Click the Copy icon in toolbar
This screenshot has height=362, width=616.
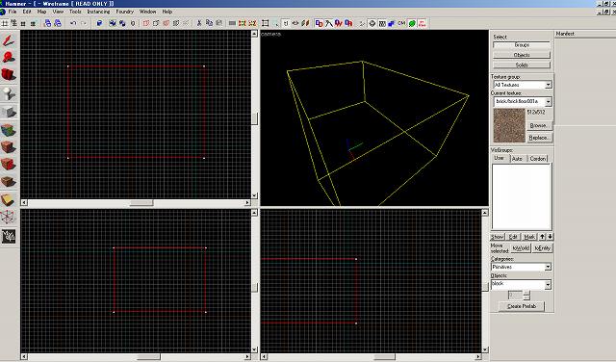[x=209, y=23]
